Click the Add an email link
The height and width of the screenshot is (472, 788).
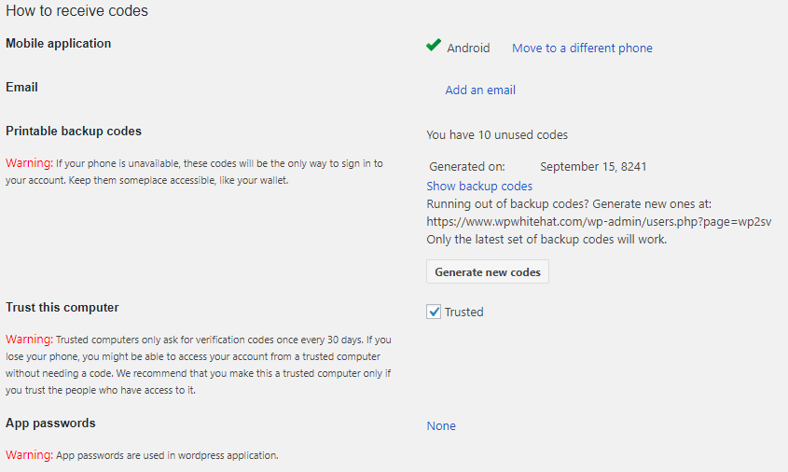[x=480, y=90]
